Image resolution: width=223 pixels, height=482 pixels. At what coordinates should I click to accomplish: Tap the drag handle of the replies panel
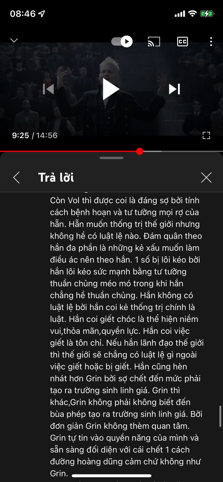(x=111, y=158)
